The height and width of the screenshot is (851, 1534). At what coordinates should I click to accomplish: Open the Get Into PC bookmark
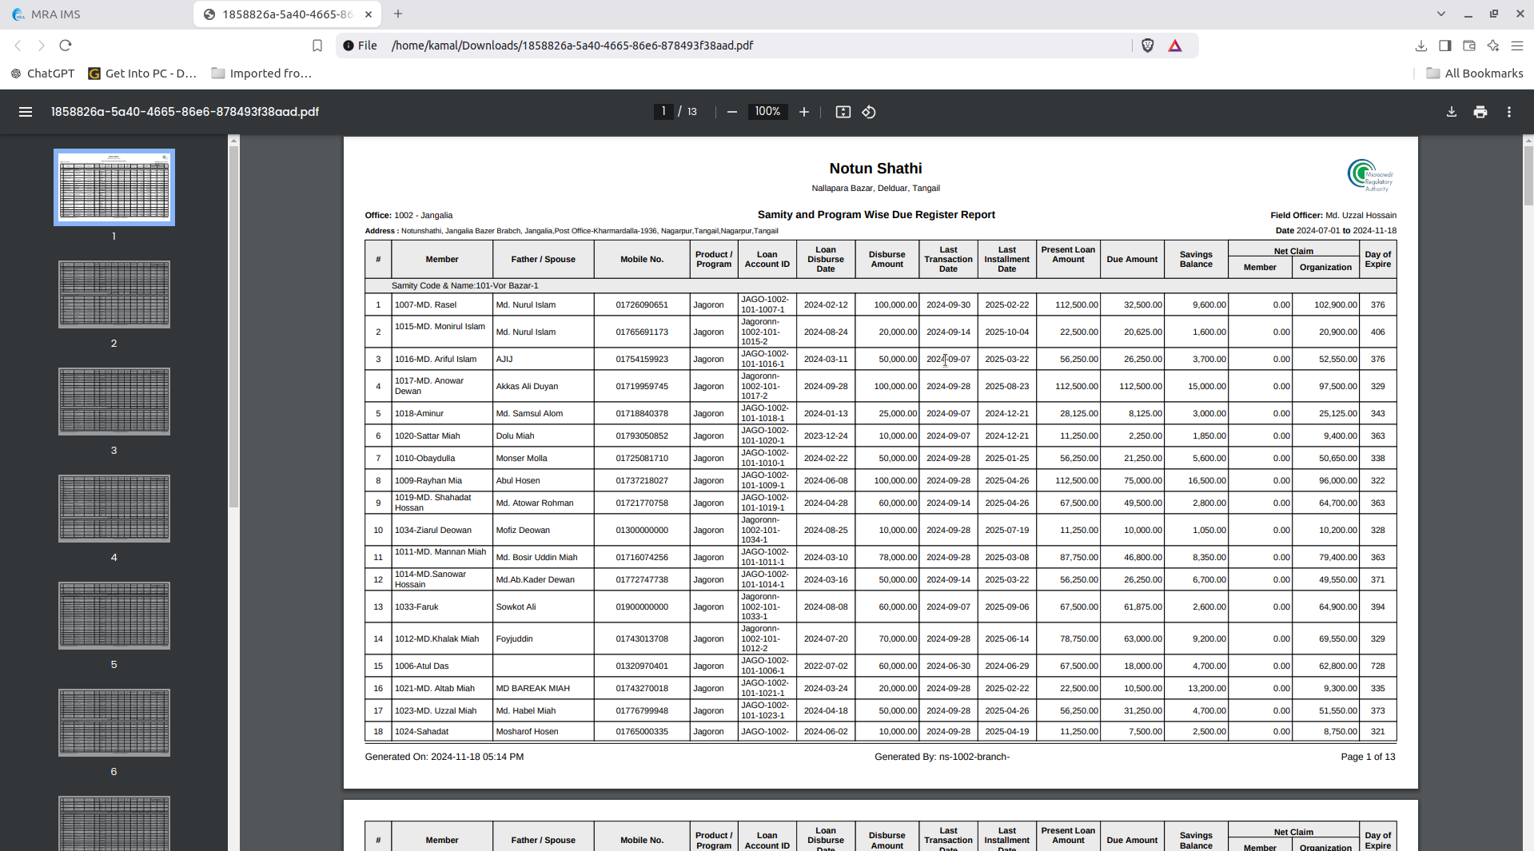click(142, 74)
